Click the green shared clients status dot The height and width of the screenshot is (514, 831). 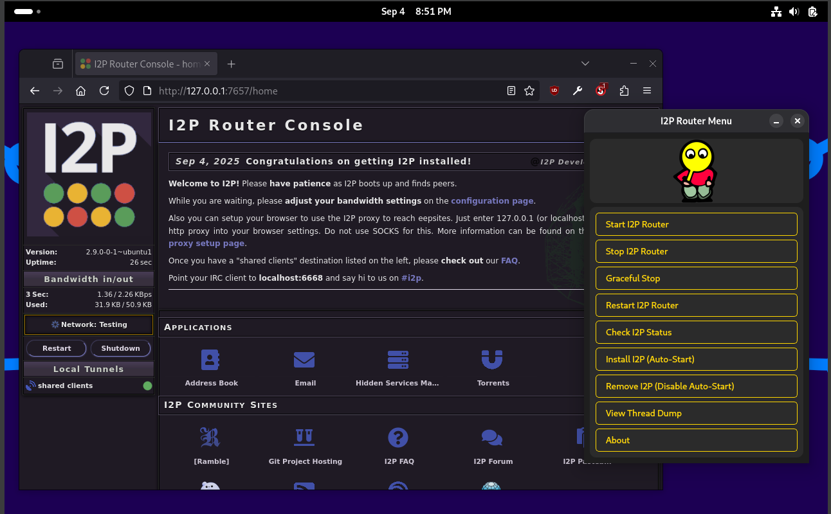click(x=147, y=385)
